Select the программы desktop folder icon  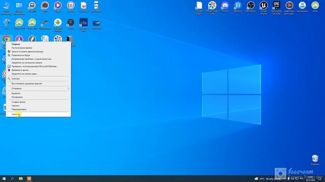[x=302, y=7]
